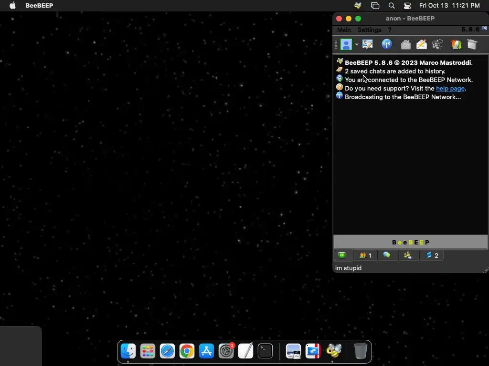Click the envelope with pencil toolbar icon

pyautogui.click(x=422, y=44)
